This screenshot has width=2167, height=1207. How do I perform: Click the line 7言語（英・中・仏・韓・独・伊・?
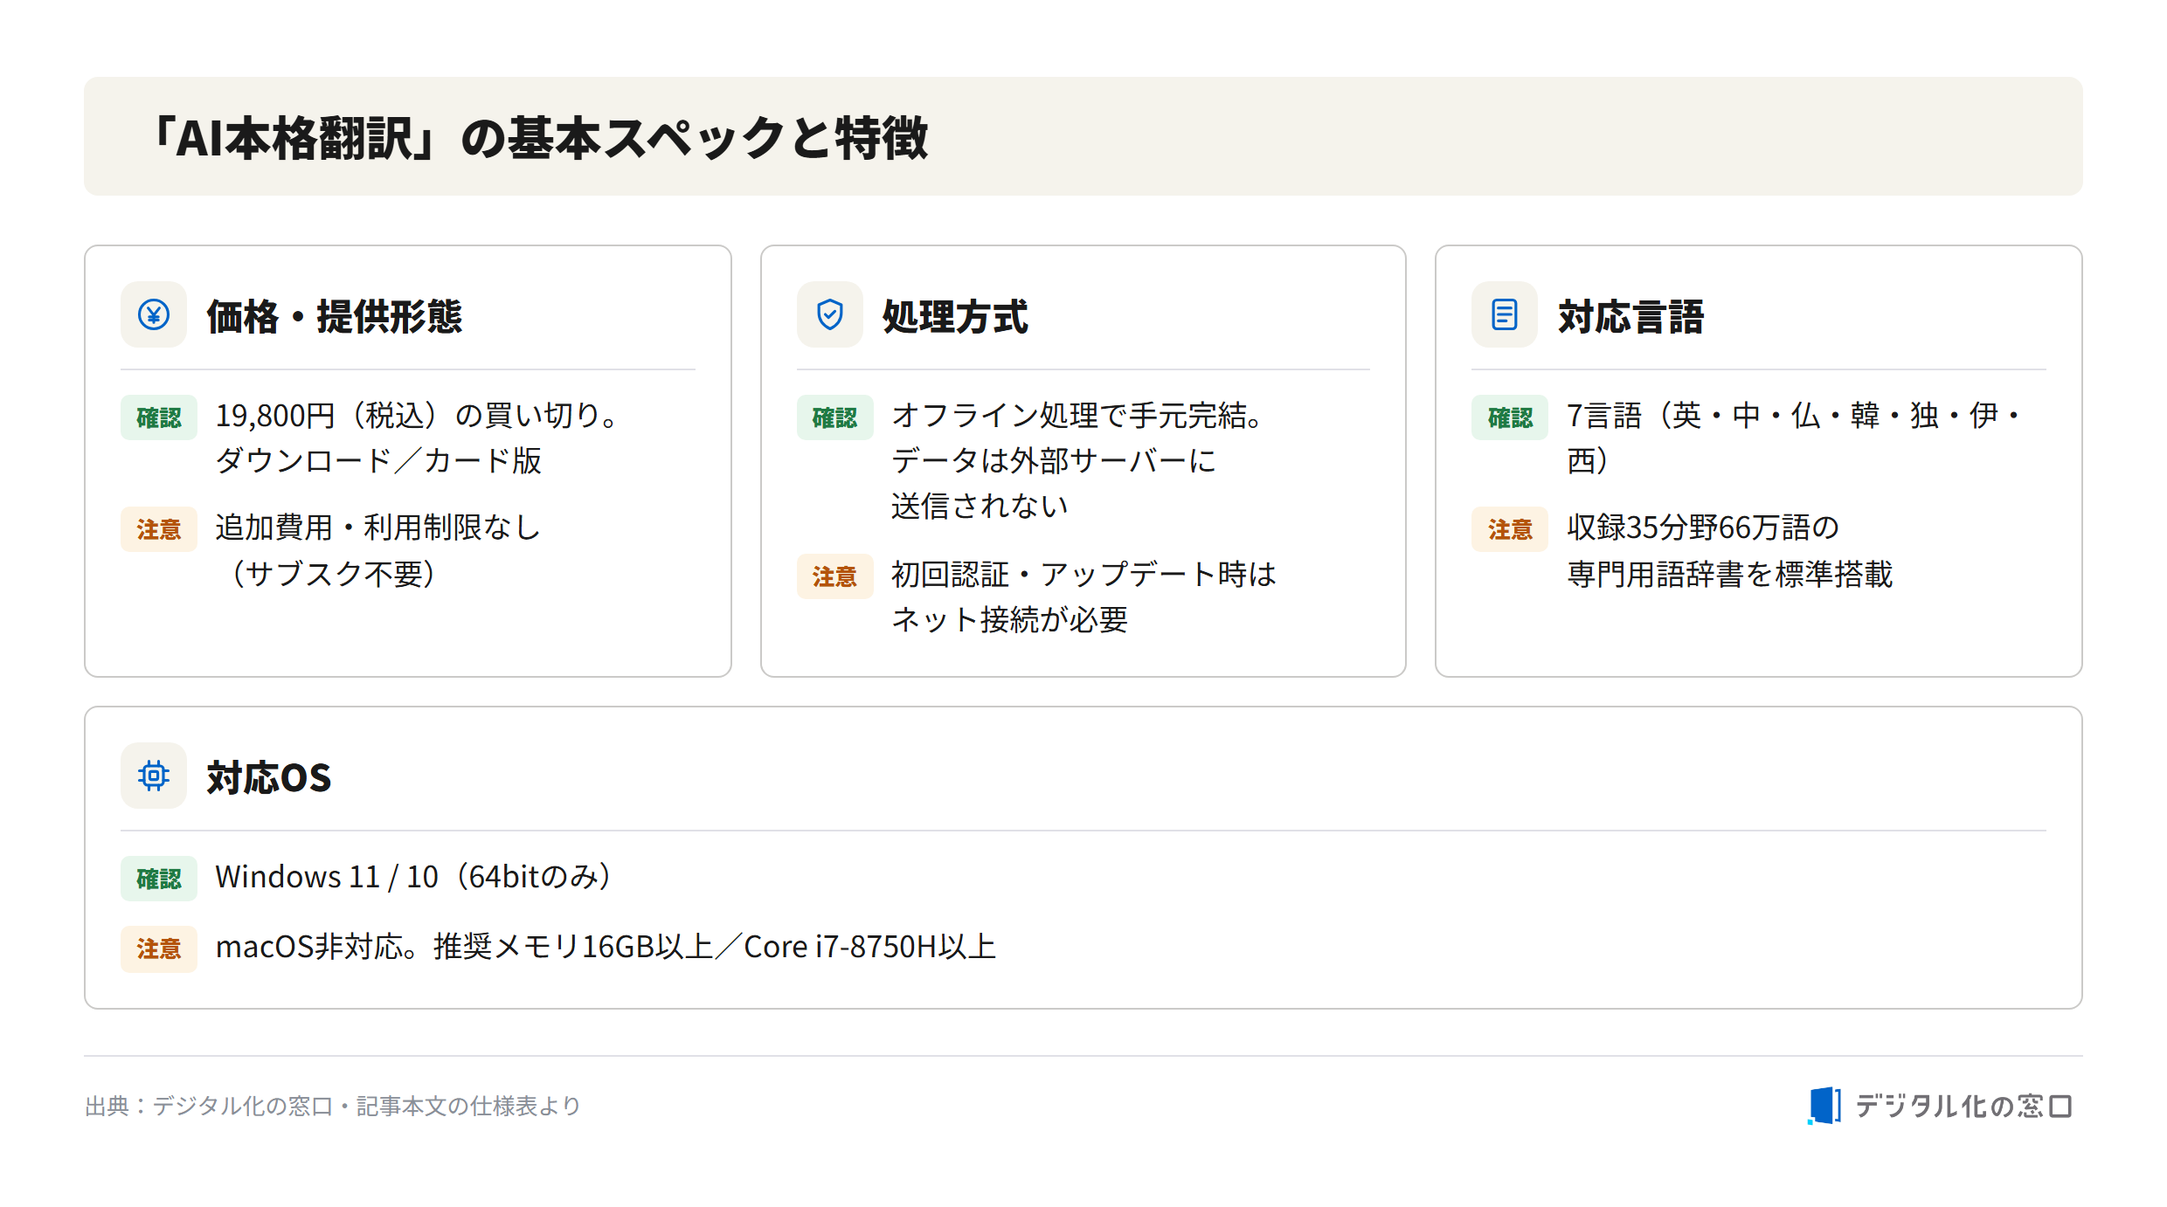point(1796,416)
